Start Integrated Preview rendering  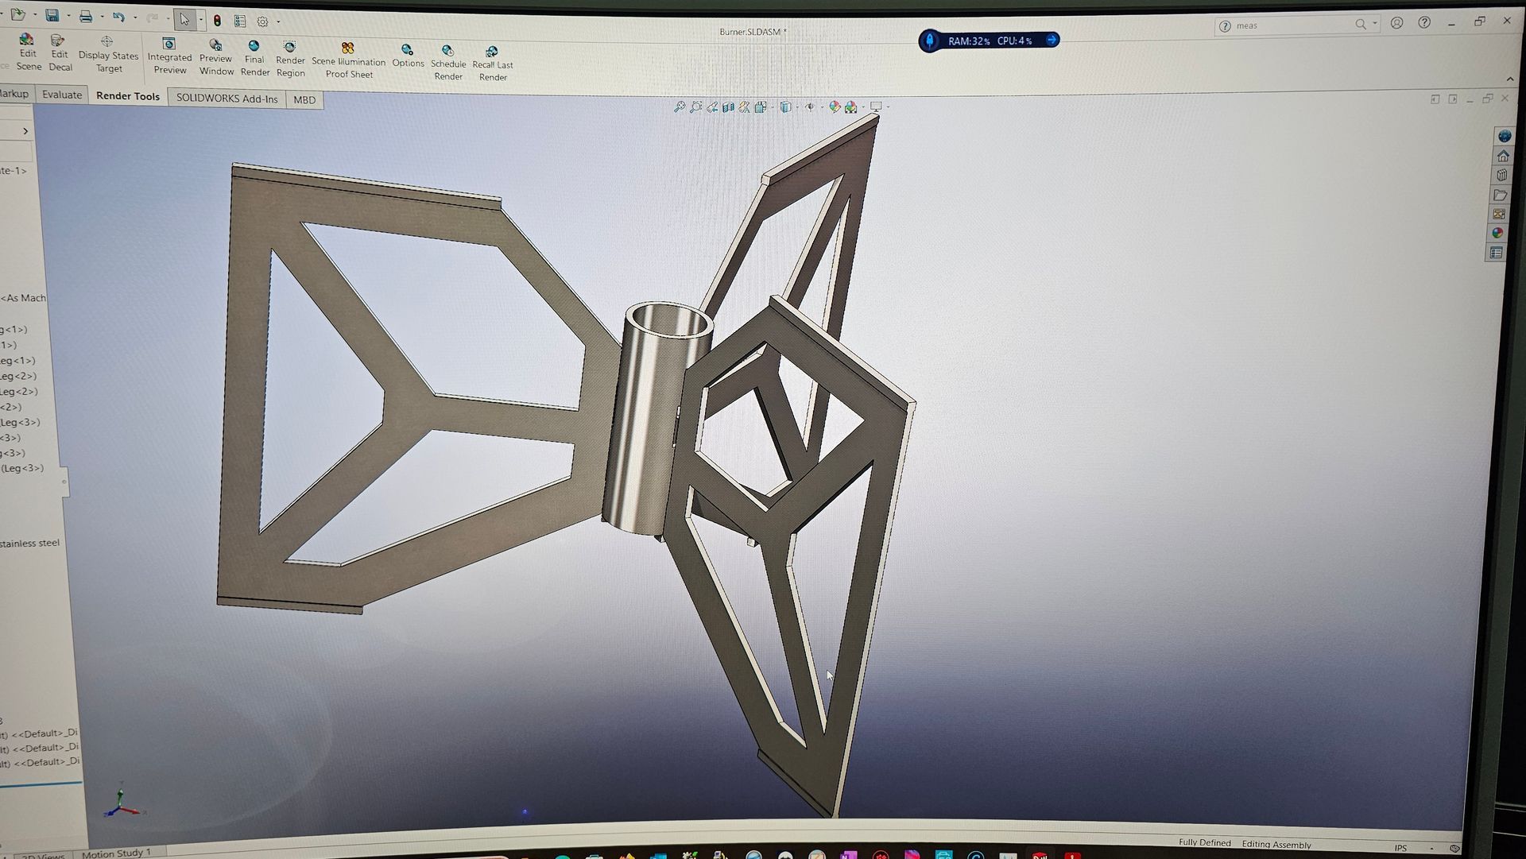[169, 56]
